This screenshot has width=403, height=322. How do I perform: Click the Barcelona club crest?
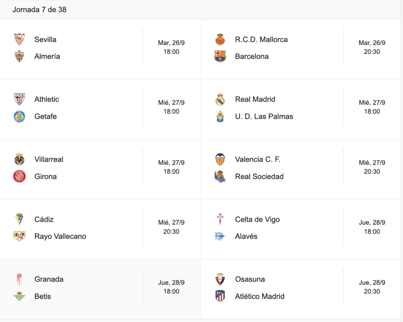tap(220, 57)
